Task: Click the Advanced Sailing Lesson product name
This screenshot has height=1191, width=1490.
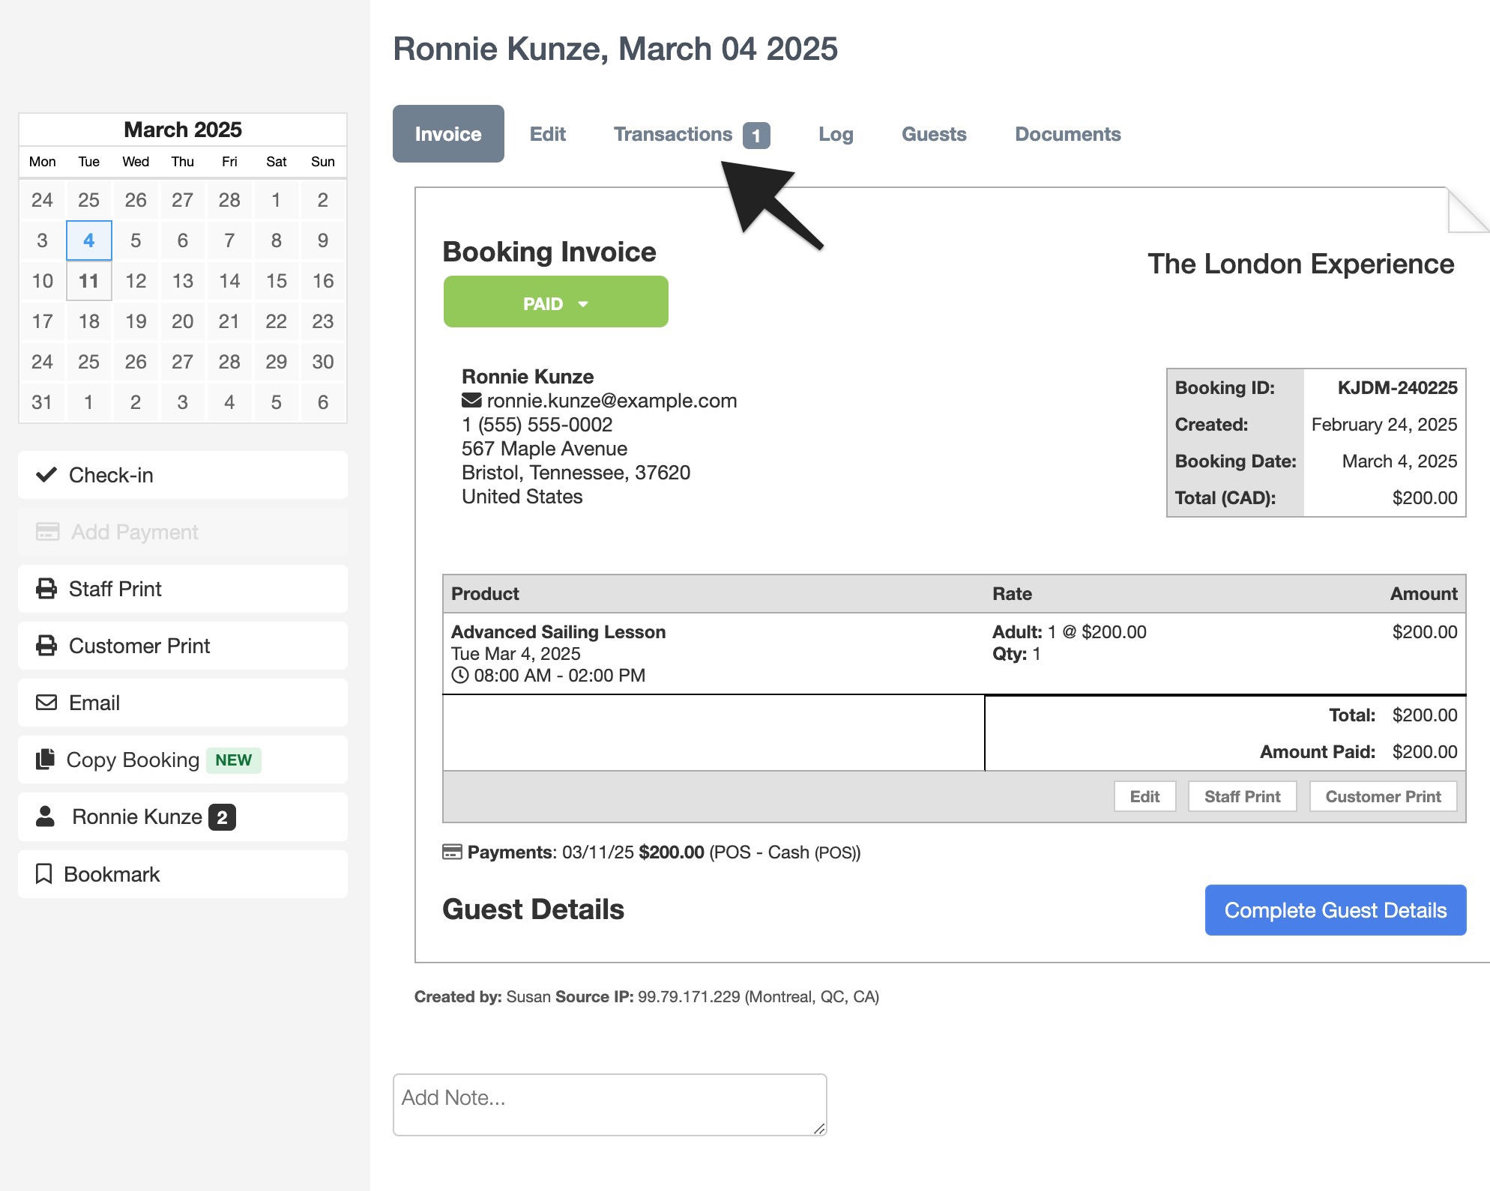Action: (x=558, y=631)
